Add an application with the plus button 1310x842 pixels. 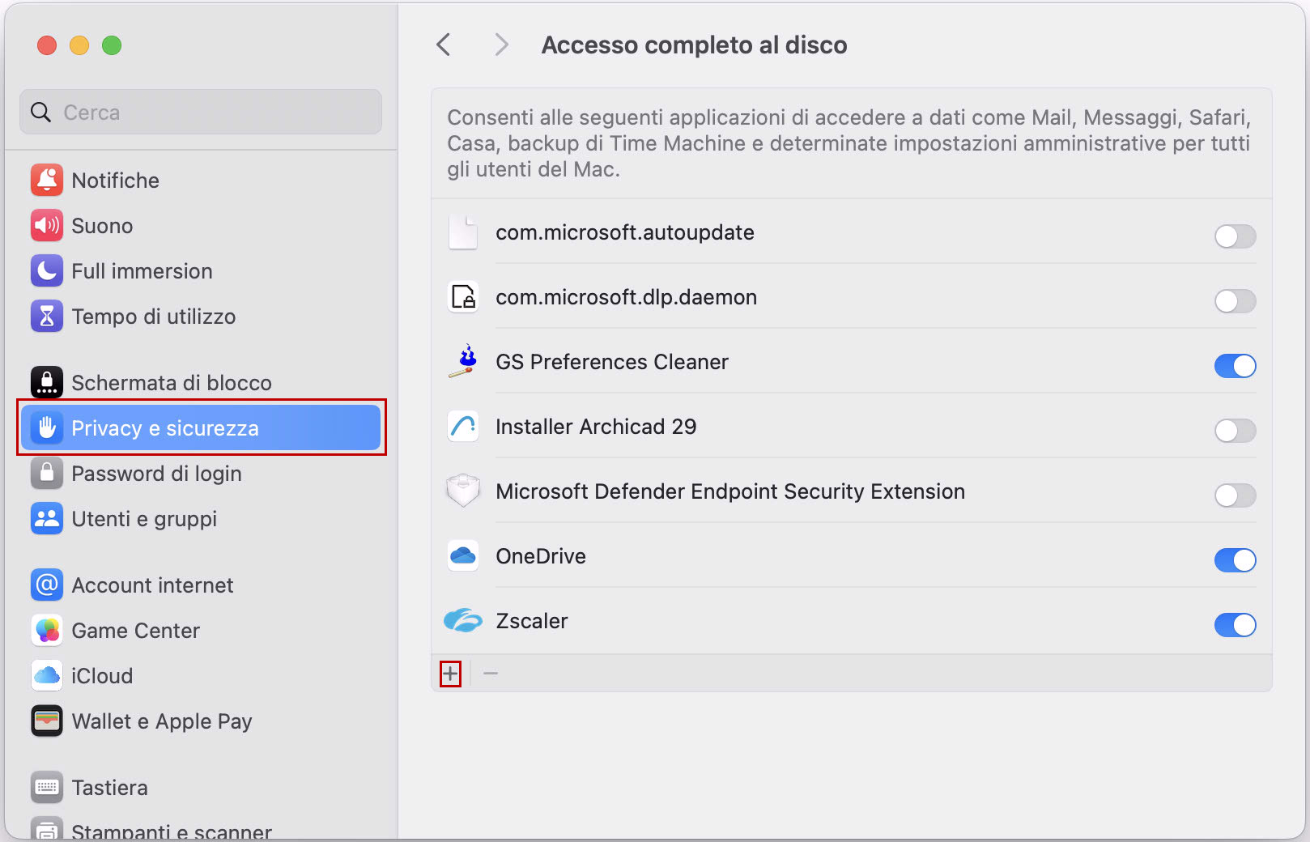450,673
